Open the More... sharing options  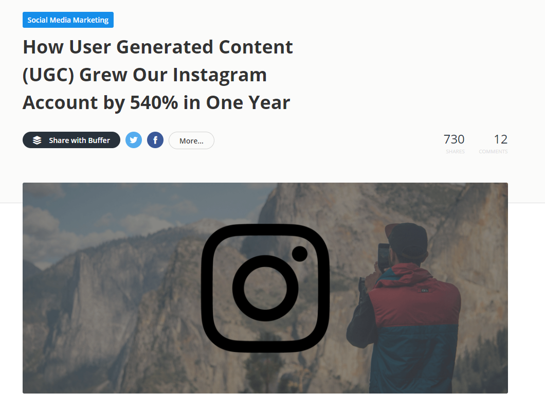click(x=191, y=140)
